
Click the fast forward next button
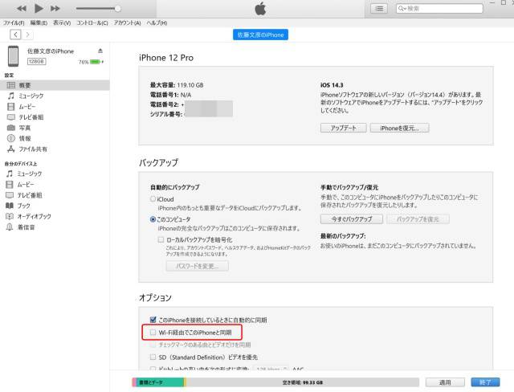click(55, 9)
